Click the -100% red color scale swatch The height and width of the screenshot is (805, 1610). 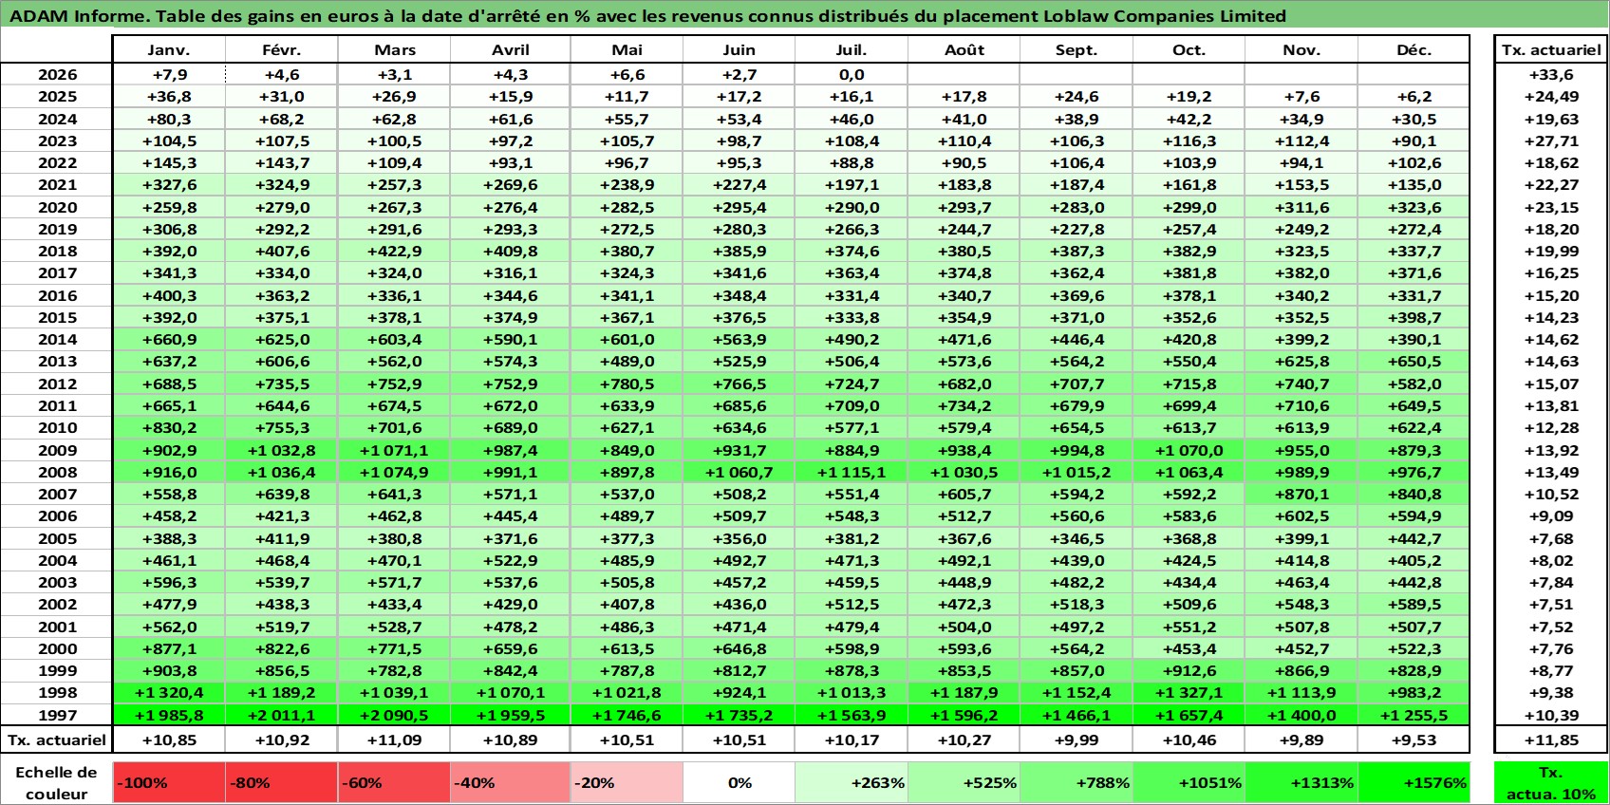tap(169, 783)
